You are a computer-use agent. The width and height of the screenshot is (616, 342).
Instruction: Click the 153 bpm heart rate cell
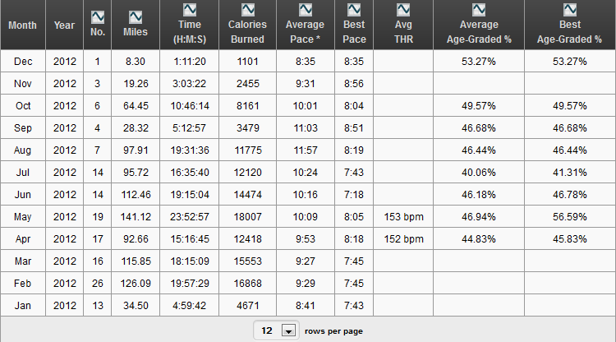click(403, 217)
